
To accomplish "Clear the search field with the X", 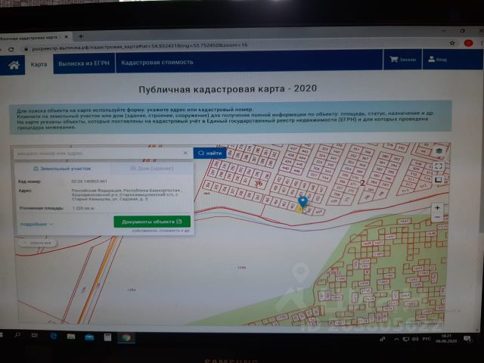I will [x=185, y=153].
